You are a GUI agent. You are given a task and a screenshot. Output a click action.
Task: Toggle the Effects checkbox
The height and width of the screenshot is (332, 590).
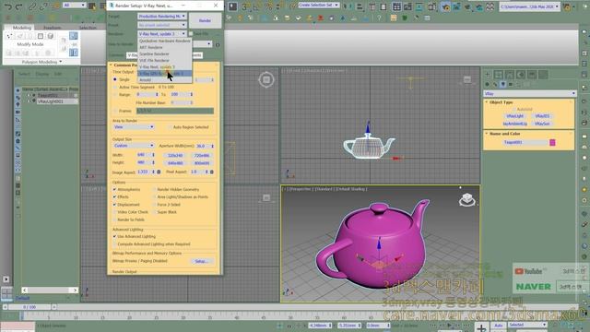click(114, 196)
